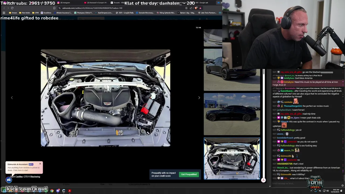Image resolution: width=345 pixels, height=194 pixels.
Task: Open the Lake Travis Pontoon bookmark
Action: [x=207, y=13]
